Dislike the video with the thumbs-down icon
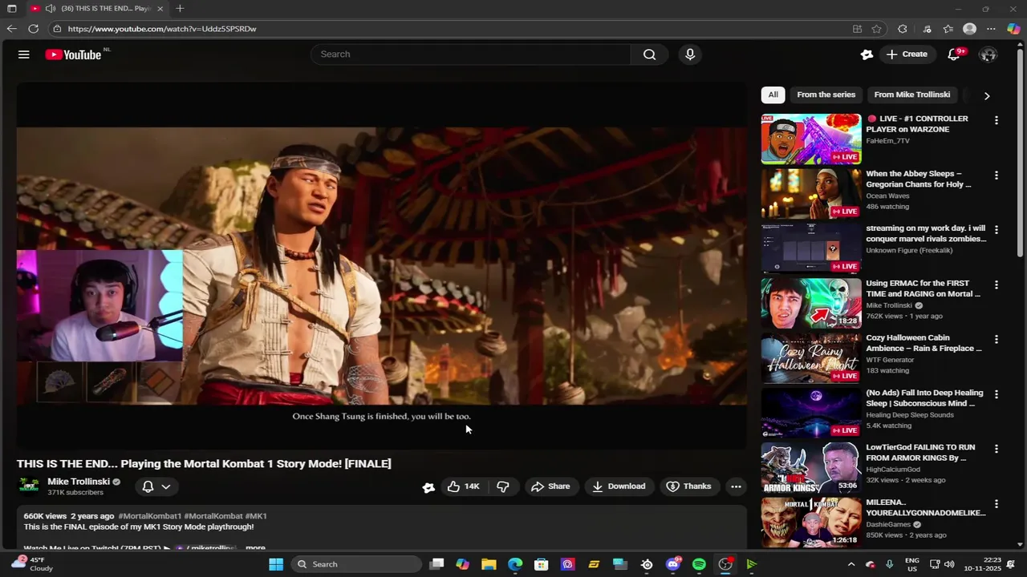The height and width of the screenshot is (577, 1027). pyautogui.click(x=502, y=486)
